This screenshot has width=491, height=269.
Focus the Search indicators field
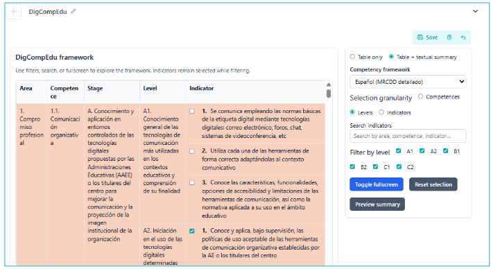(x=408, y=136)
